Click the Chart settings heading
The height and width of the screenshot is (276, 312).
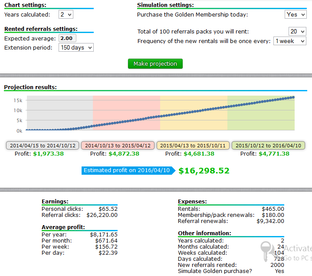pyautogui.click(x=25, y=5)
